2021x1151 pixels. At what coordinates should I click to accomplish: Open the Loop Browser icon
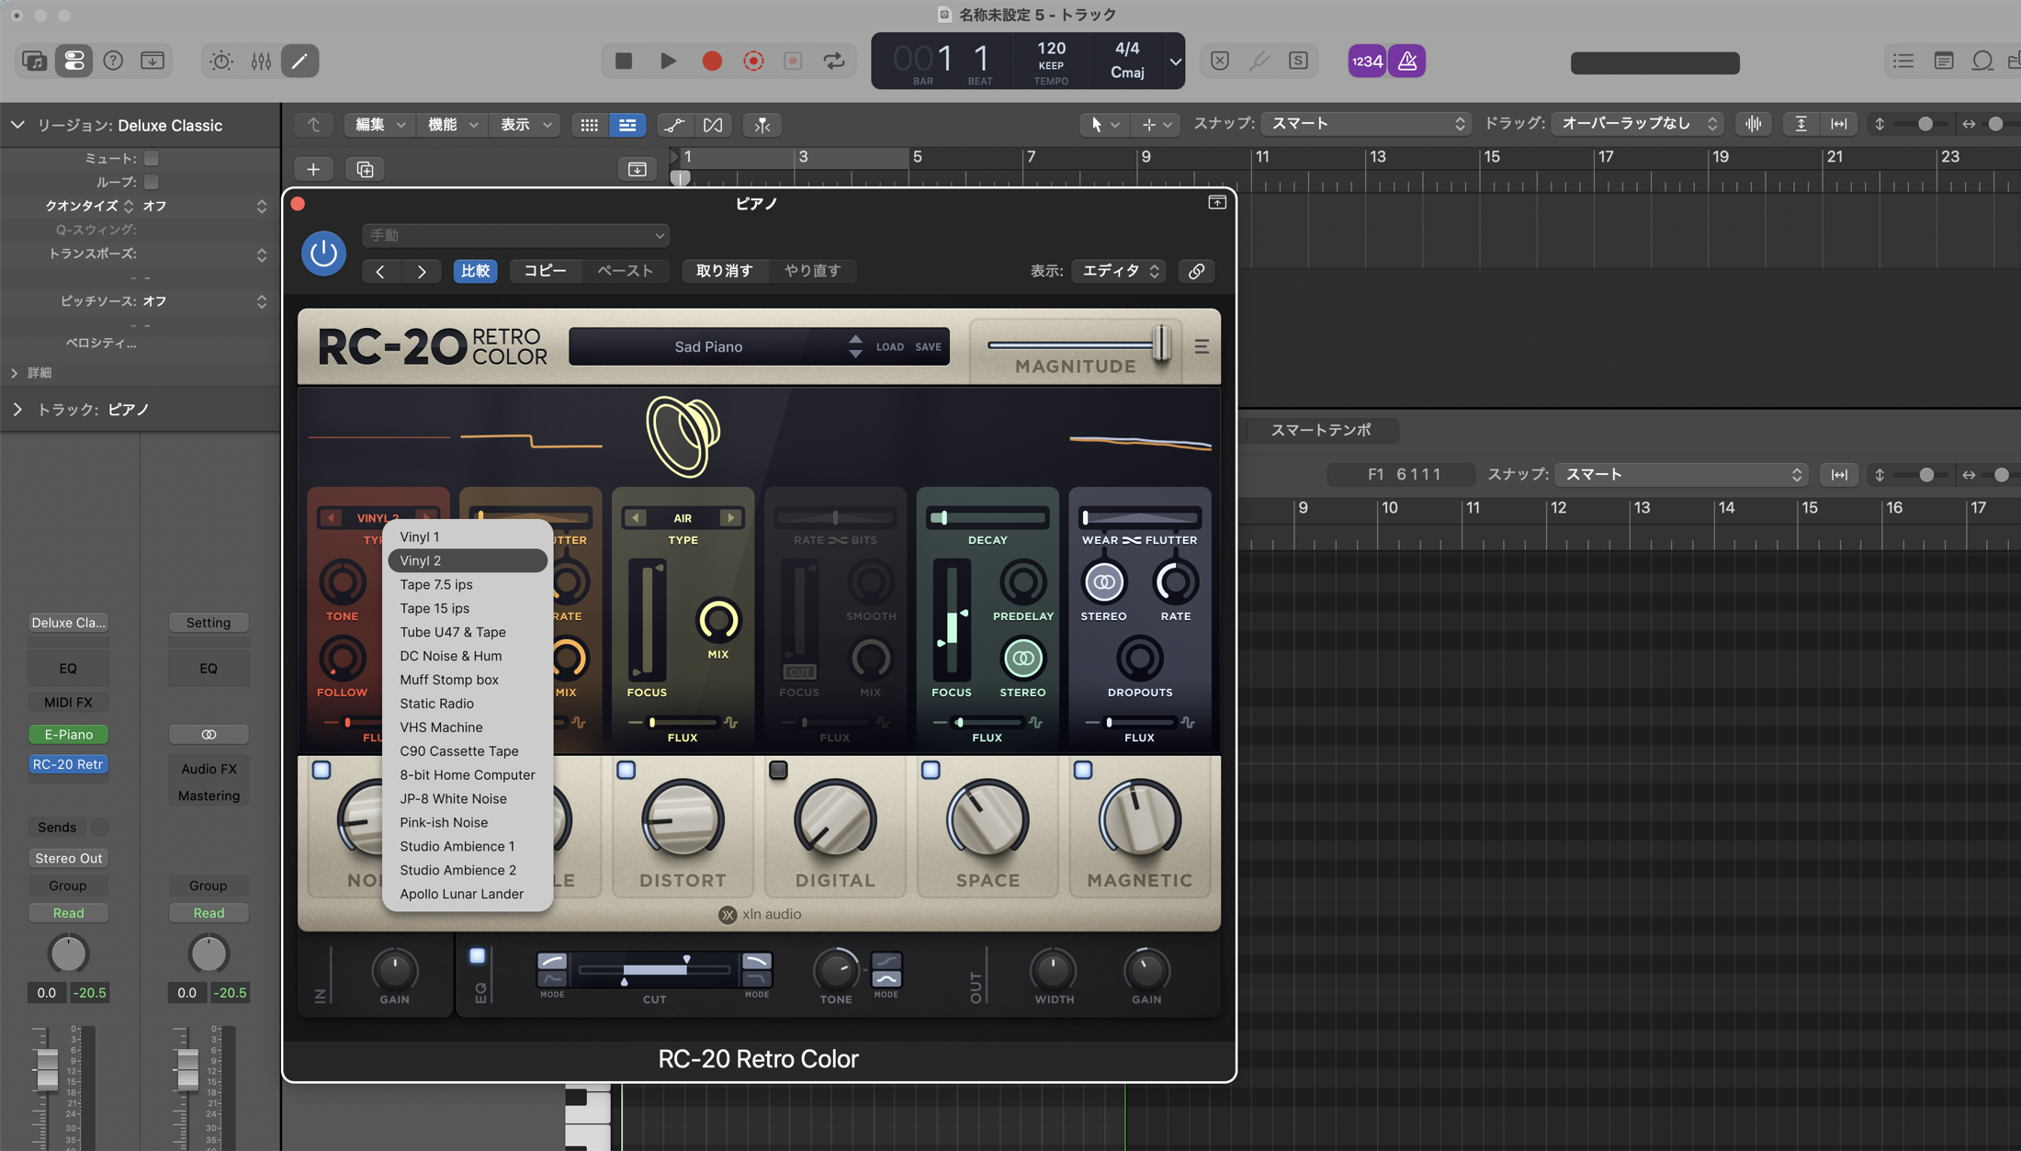tap(1982, 61)
